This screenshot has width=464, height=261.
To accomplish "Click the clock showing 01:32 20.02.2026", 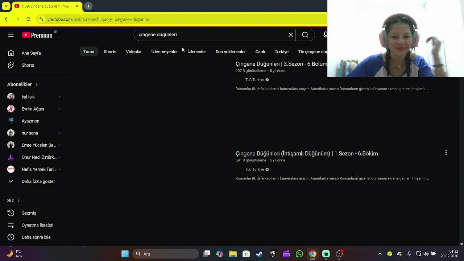I will 449,254.
